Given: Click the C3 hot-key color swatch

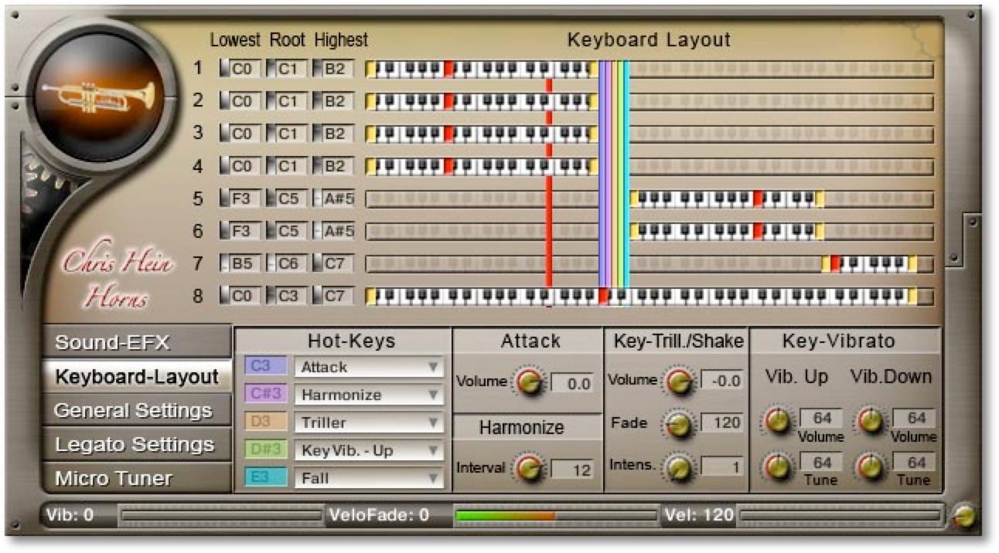Looking at the screenshot, I should [265, 366].
